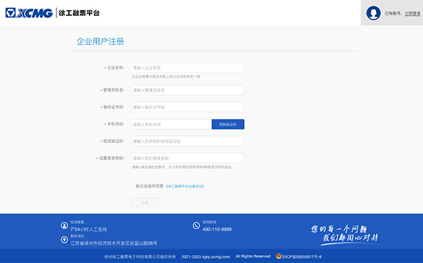The image size is (423, 263).
Task: Click the 注册 submit button
Action: coord(145,202)
